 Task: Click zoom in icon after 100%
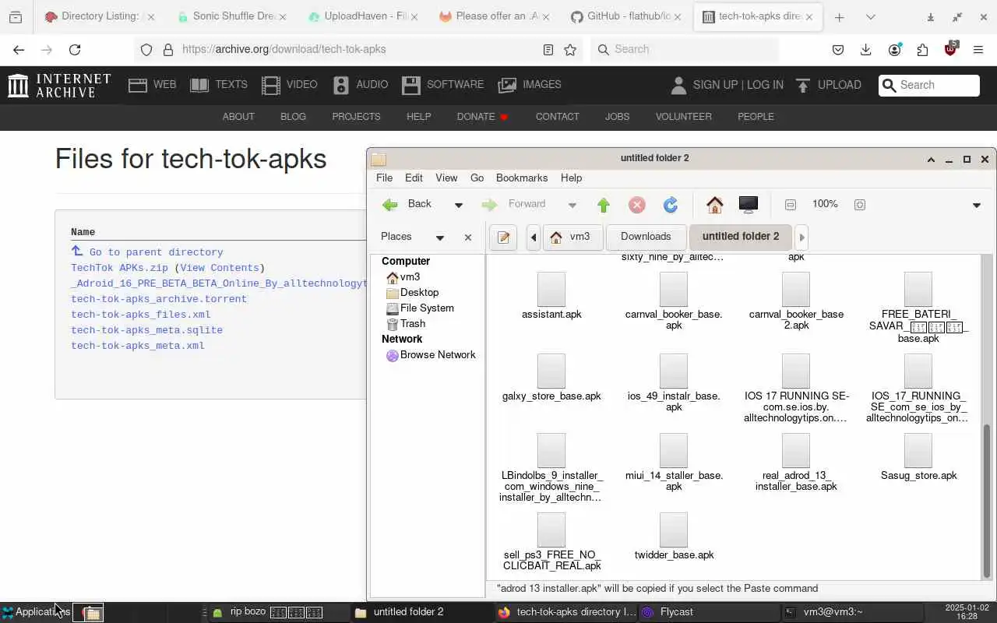click(859, 205)
